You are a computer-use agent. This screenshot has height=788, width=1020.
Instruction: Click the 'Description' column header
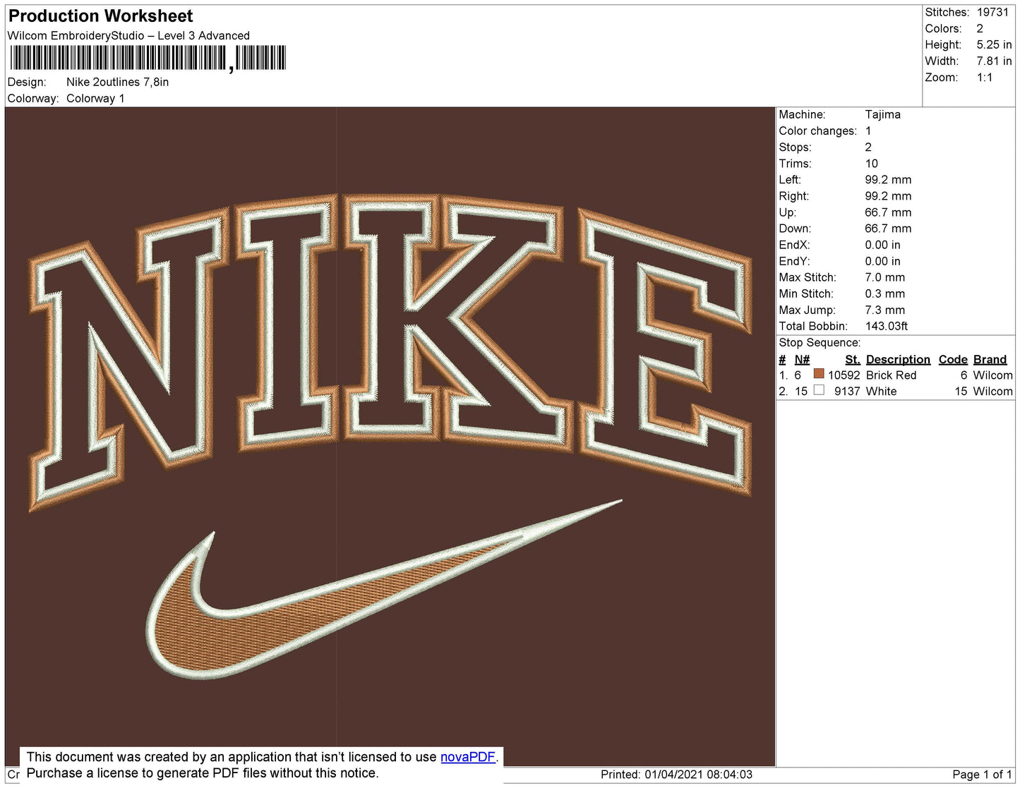(898, 359)
